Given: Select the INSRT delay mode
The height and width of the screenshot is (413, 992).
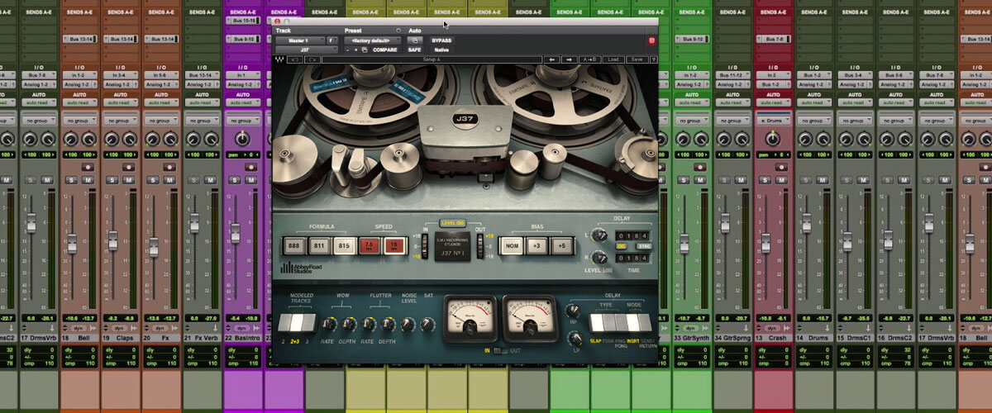Looking at the screenshot, I should 632,322.
